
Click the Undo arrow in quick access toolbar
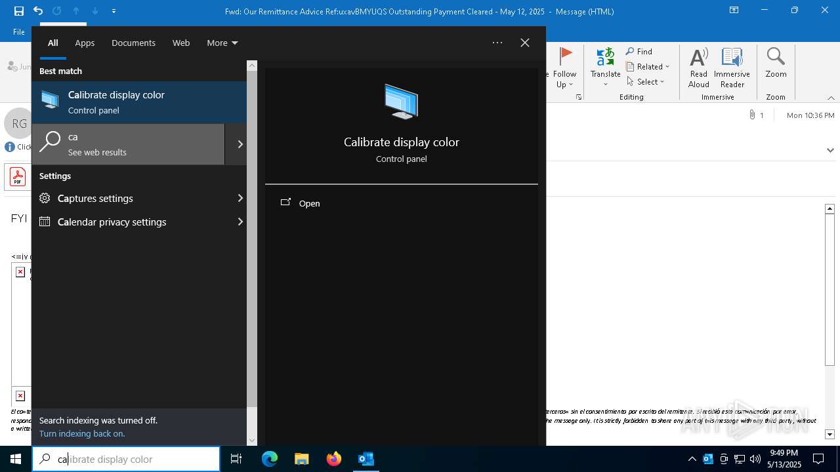point(38,10)
